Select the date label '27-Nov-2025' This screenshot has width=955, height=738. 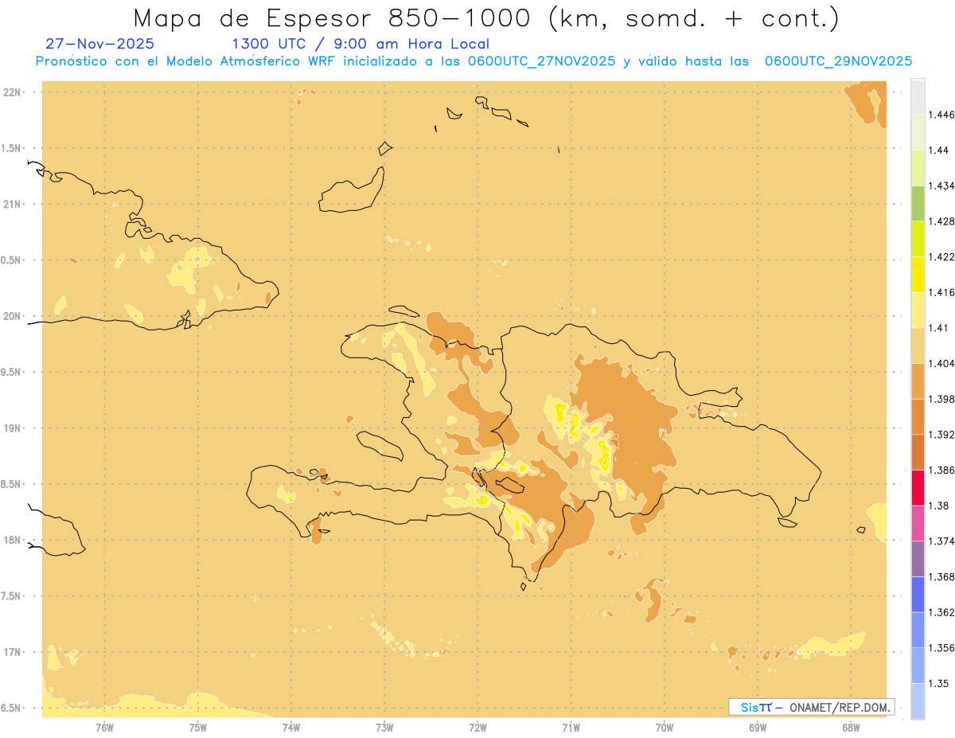(x=100, y=44)
